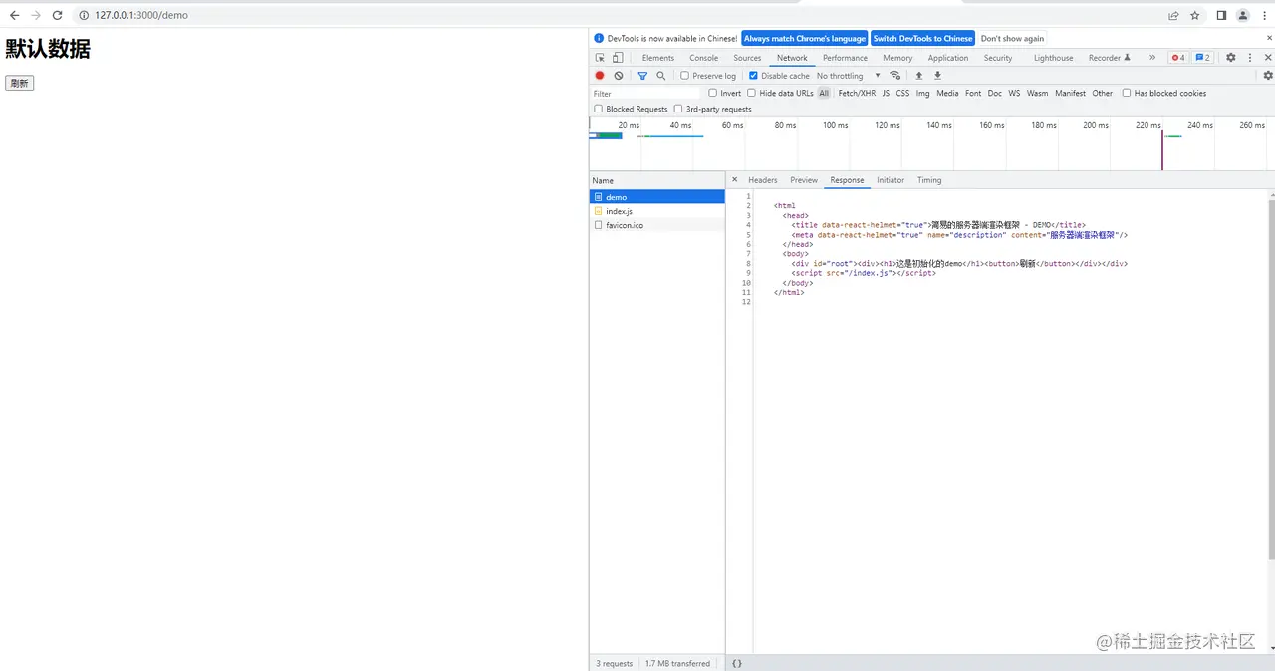Switch to the Memory tab
This screenshot has height=671, width=1275.
coord(897,58)
